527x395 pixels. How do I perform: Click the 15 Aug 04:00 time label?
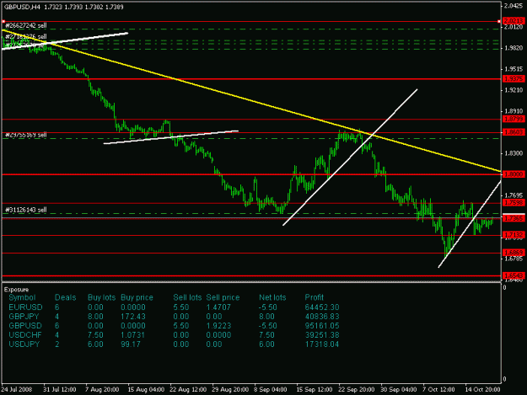tap(146, 389)
